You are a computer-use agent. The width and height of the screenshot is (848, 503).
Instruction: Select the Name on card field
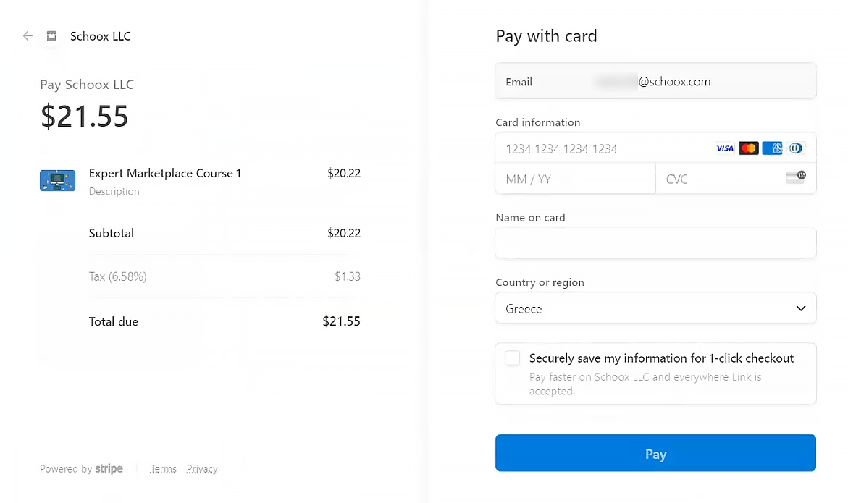pyautogui.click(x=655, y=243)
